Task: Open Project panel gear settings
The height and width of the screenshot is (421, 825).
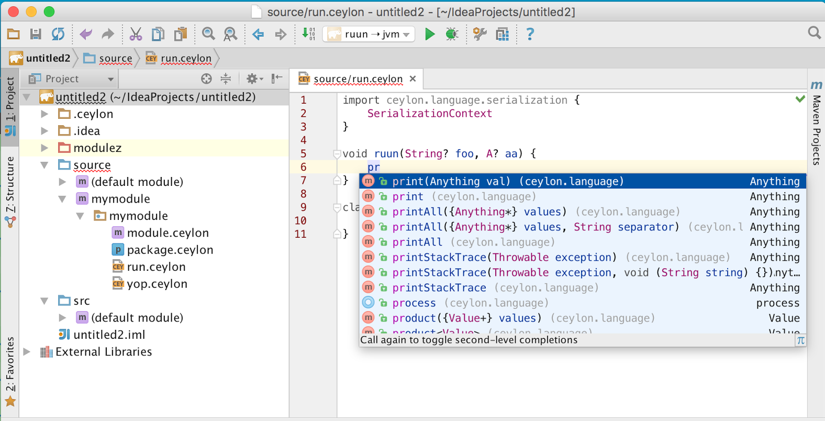Action: pyautogui.click(x=254, y=79)
